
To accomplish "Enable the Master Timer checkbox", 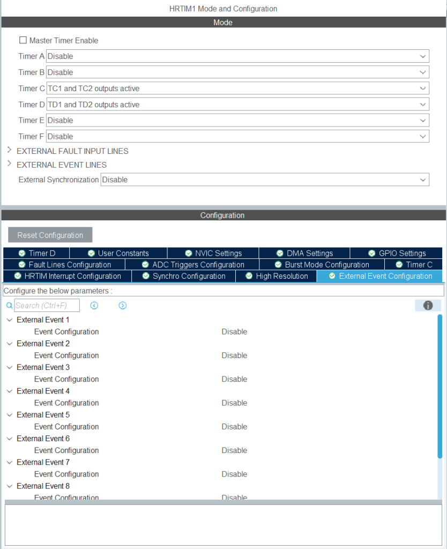I will pyautogui.click(x=23, y=40).
